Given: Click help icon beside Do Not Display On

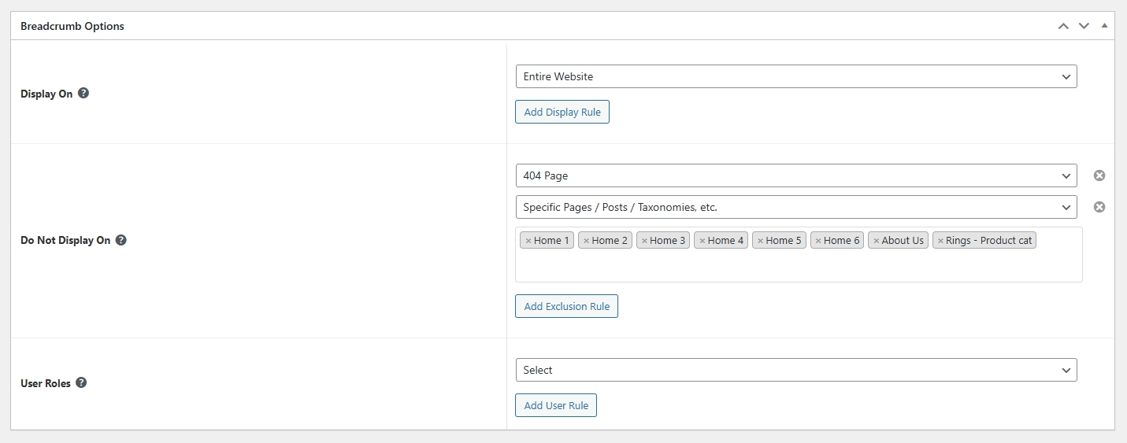Looking at the screenshot, I should pos(121,240).
